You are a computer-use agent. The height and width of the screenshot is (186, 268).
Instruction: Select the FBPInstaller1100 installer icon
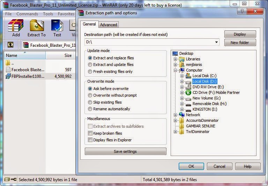[x=8, y=76]
